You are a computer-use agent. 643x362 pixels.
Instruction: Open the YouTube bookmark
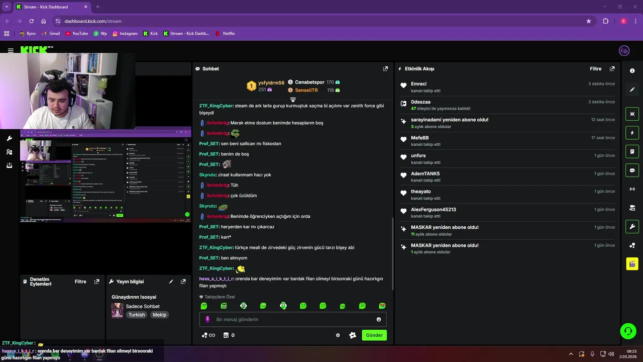[x=76, y=34]
